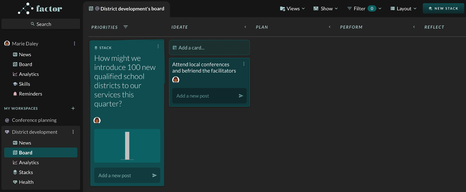The image size is (466, 192).
Task: Open the Show dropdown
Action: [x=326, y=9]
